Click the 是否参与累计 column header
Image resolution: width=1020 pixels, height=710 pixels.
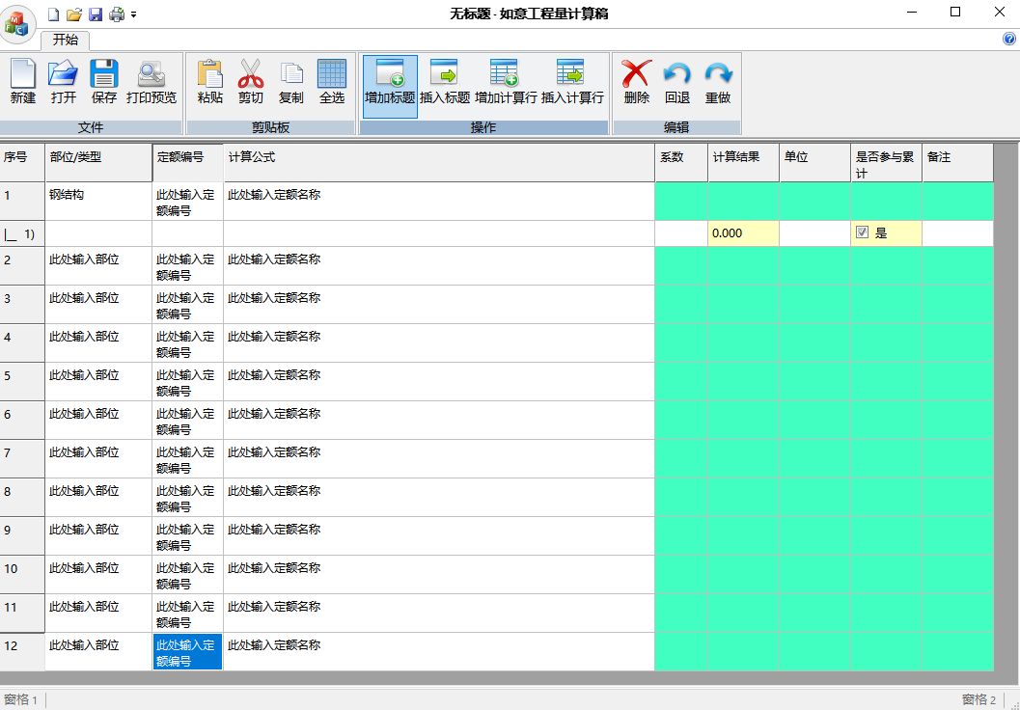point(886,162)
